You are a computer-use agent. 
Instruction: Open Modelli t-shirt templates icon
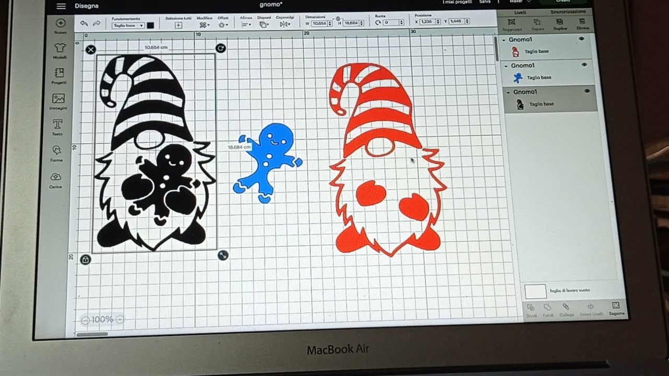pos(60,48)
